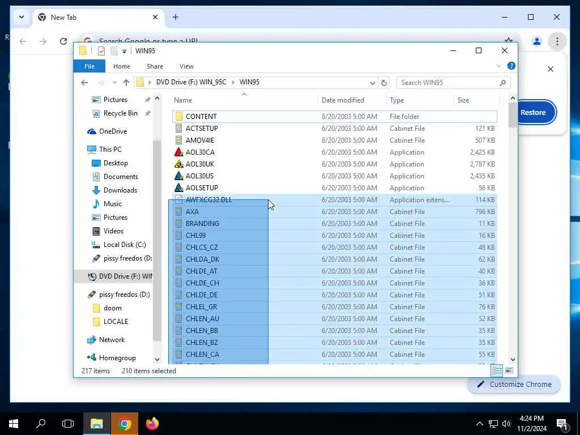Screen dimensions: 580x435
Task: Select the New Tab Chrome tab
Action: 99,17
